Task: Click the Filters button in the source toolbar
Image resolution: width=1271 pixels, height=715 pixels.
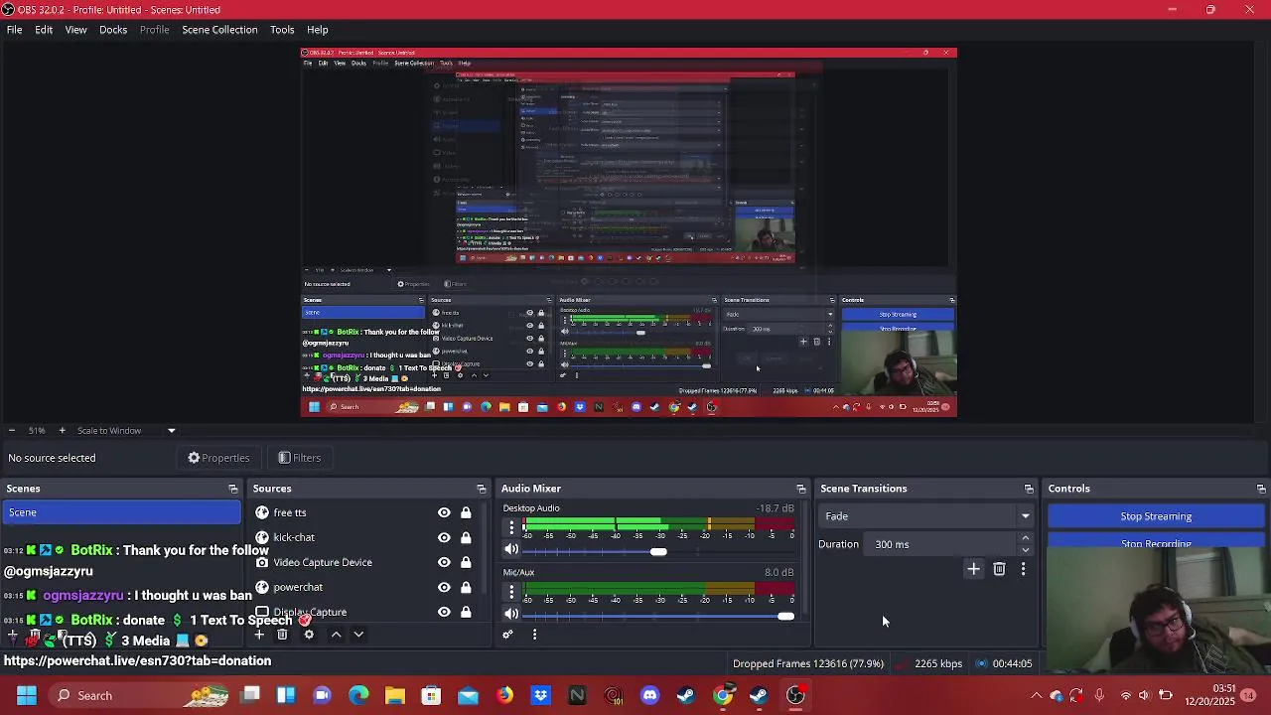Action: tap(300, 458)
